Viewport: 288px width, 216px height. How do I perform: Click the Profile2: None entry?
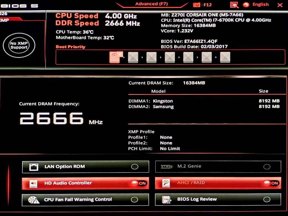[x=150, y=143]
